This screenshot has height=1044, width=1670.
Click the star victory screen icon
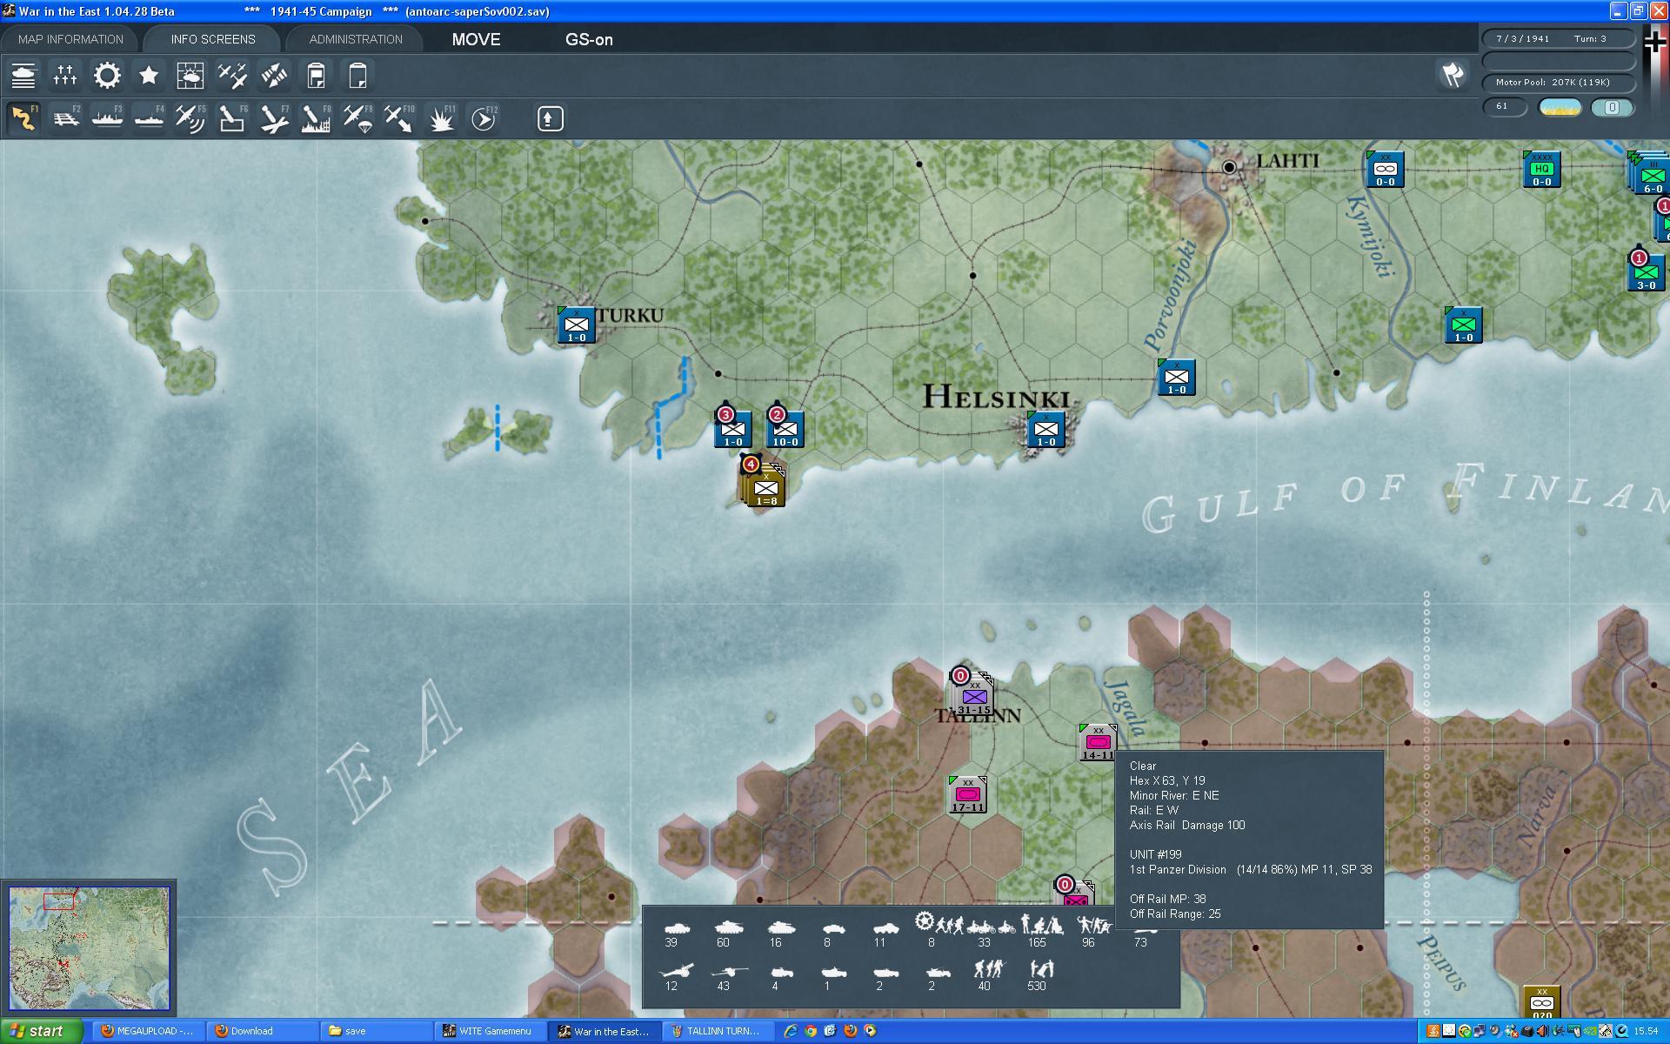click(149, 76)
